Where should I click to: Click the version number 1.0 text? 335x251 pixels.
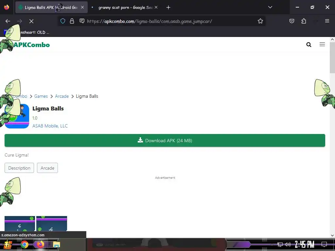pyautogui.click(x=35, y=118)
